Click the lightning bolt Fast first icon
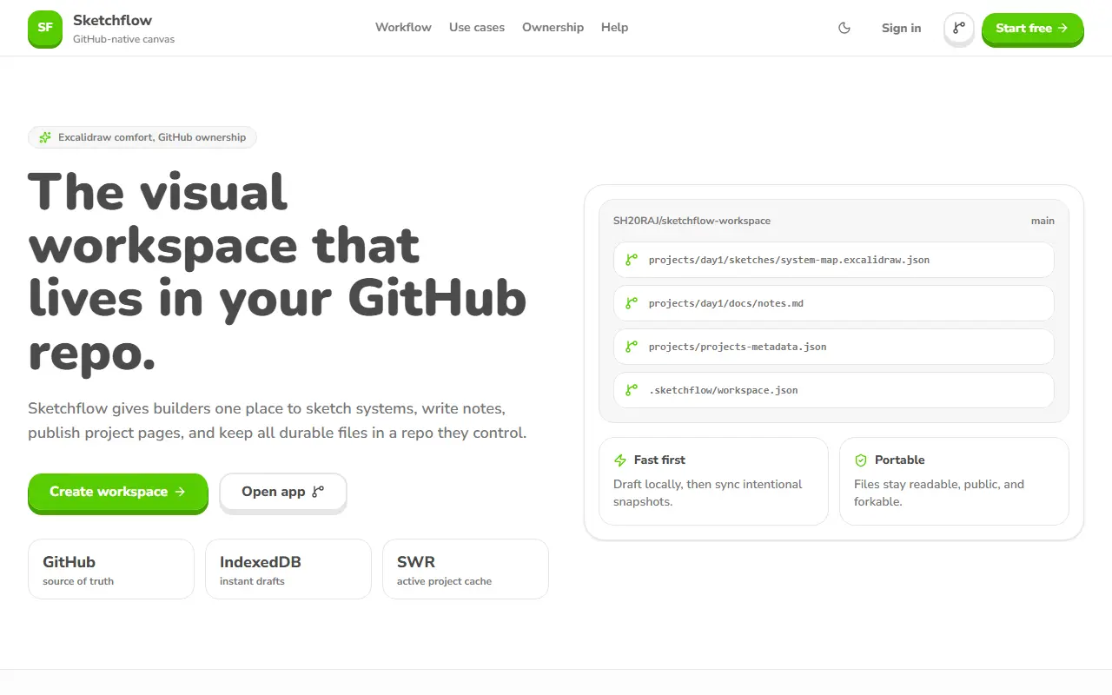The image size is (1112, 695). [x=620, y=460]
